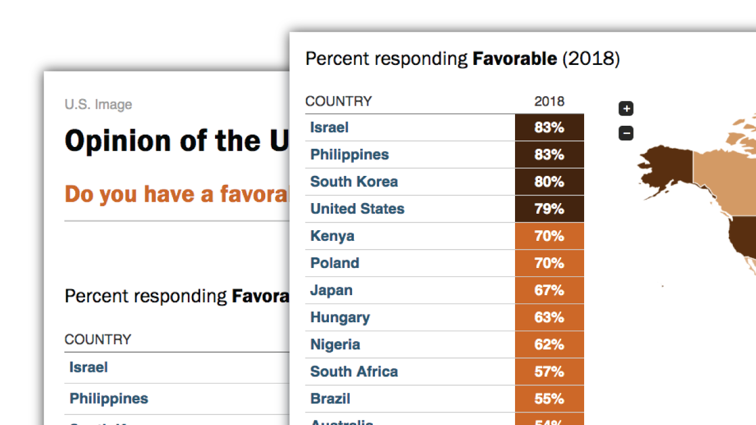Click the Japan country link
This screenshot has height=425, width=756.
pyautogui.click(x=331, y=290)
